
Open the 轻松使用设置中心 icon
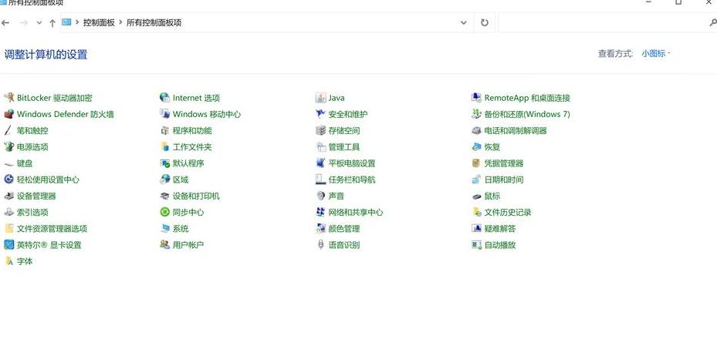click(x=8, y=180)
